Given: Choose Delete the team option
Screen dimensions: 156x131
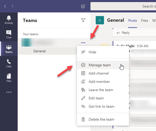Looking at the screenshot, I should coord(103,119).
